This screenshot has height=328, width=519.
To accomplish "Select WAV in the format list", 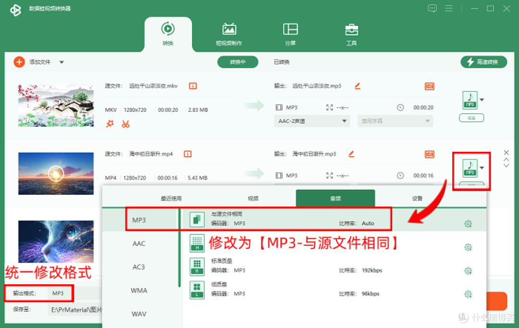I will pos(139,314).
